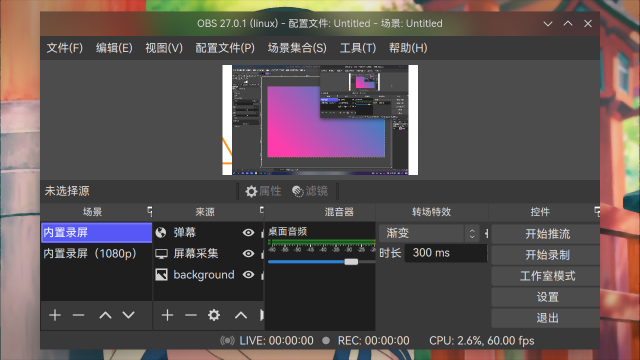Remove the selected scene using minus icon
Image resolution: width=640 pixels, height=360 pixels.
point(78,315)
